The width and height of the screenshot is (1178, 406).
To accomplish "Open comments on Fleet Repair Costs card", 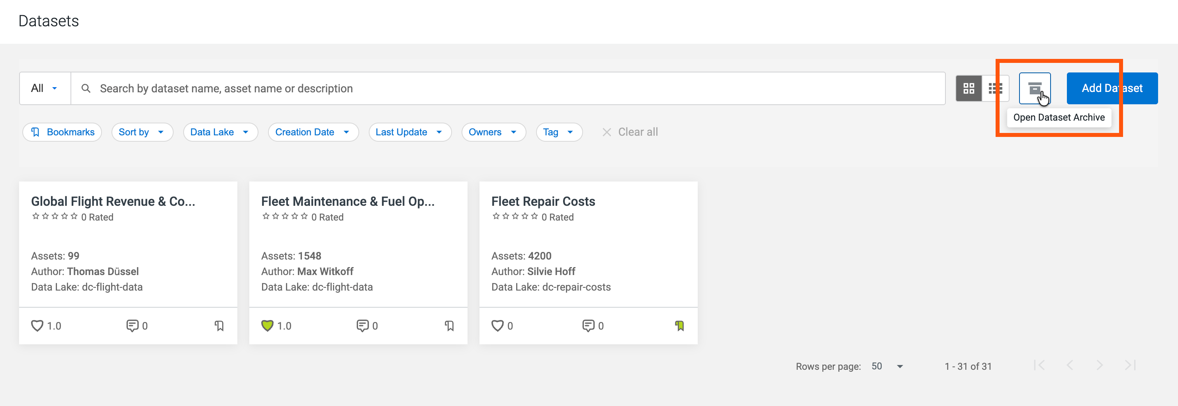I will pyautogui.click(x=588, y=326).
